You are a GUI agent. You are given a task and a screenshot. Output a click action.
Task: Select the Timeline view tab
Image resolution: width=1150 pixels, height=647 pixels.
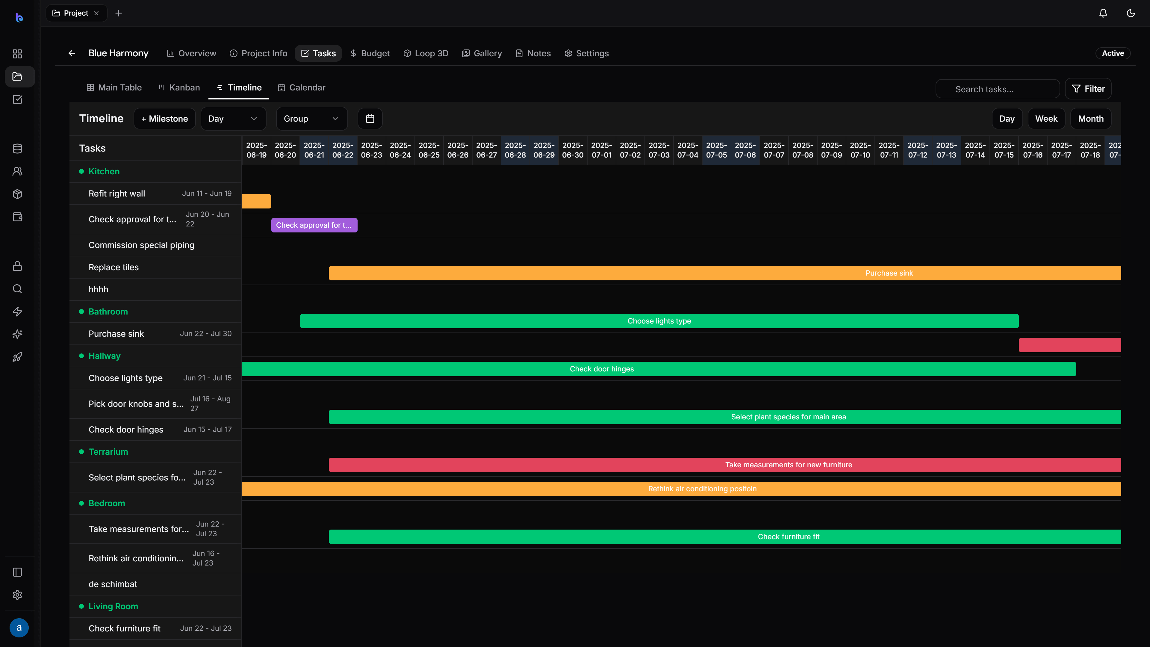click(239, 88)
